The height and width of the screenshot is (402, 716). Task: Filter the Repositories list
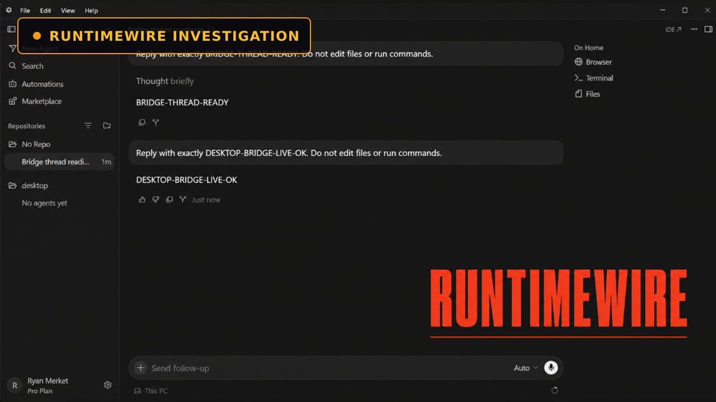click(88, 126)
